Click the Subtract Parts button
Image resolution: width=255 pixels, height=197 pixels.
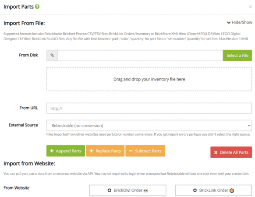coord(145,151)
